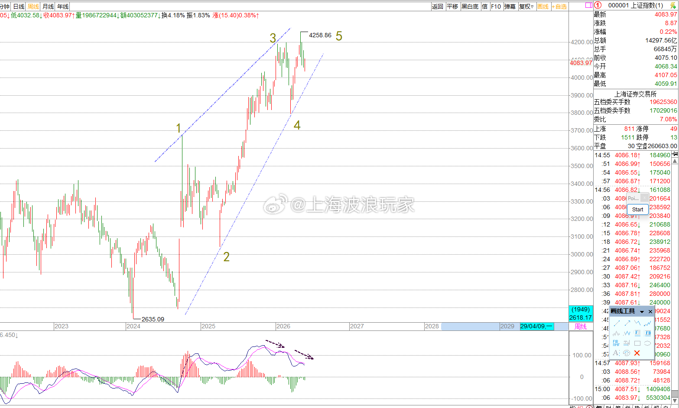Switch to the 分钟 period tab

pos(5,6)
